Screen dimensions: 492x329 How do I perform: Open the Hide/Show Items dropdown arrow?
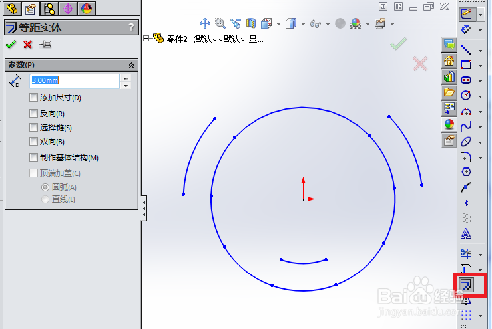coord(328,24)
